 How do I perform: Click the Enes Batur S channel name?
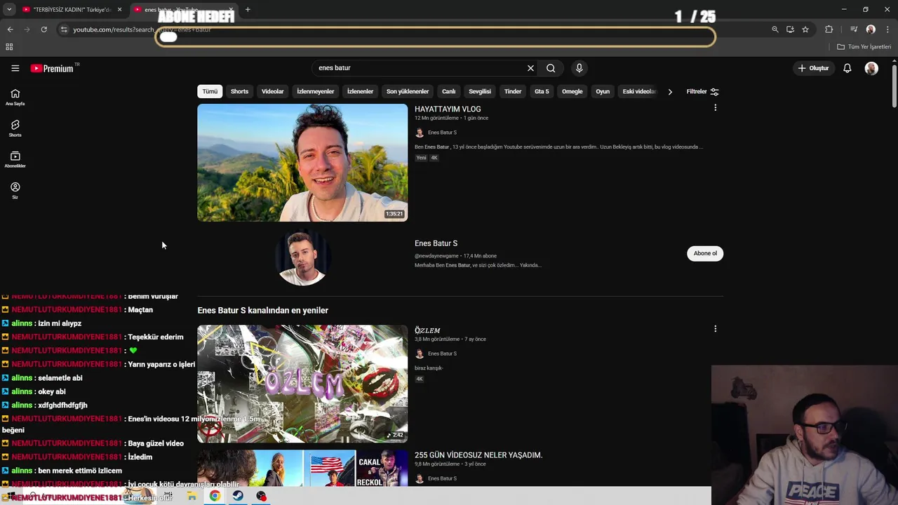(x=436, y=243)
